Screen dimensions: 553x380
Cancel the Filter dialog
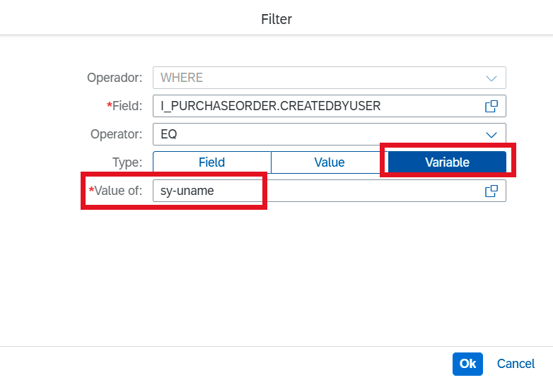coord(516,364)
